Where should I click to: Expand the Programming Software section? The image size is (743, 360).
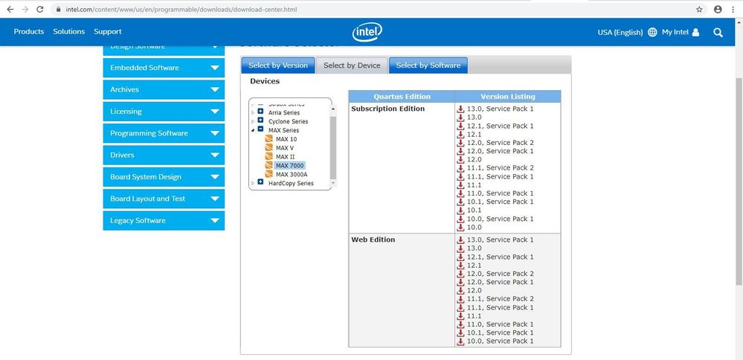[x=164, y=133]
